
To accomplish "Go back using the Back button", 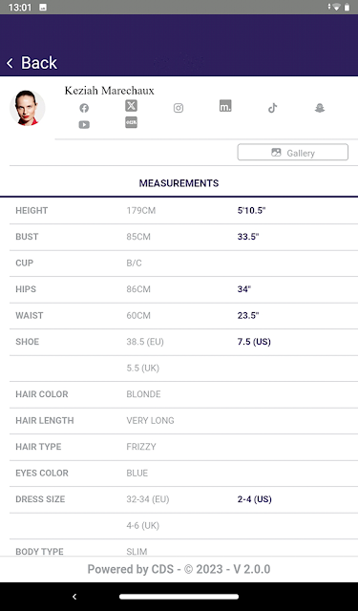I will click(x=32, y=63).
